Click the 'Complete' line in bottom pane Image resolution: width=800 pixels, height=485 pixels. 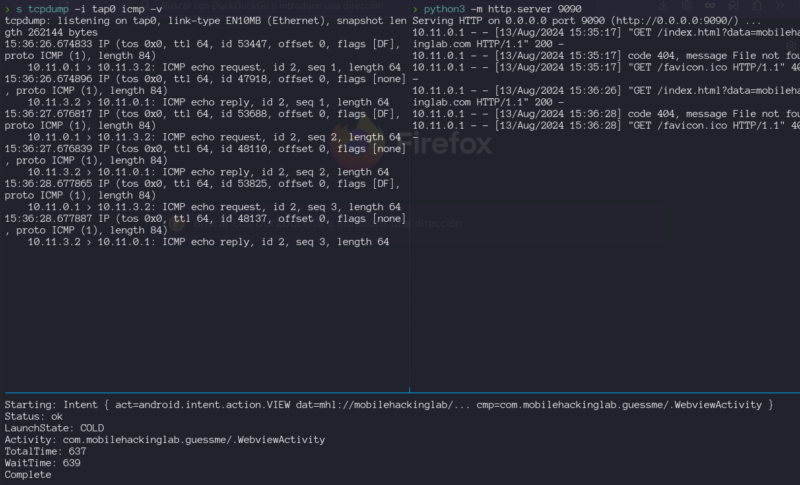click(28, 475)
